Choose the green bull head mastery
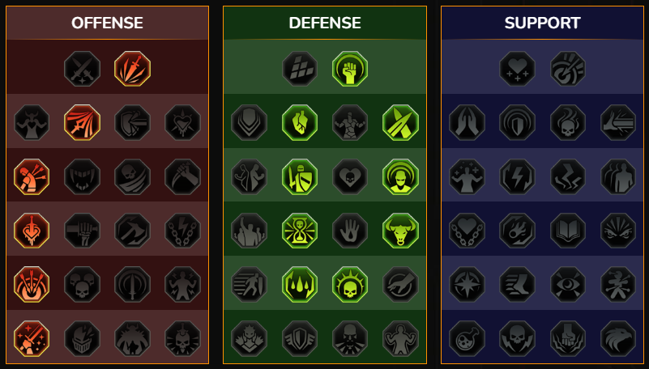Screen dimensions: 649x369 400,231
